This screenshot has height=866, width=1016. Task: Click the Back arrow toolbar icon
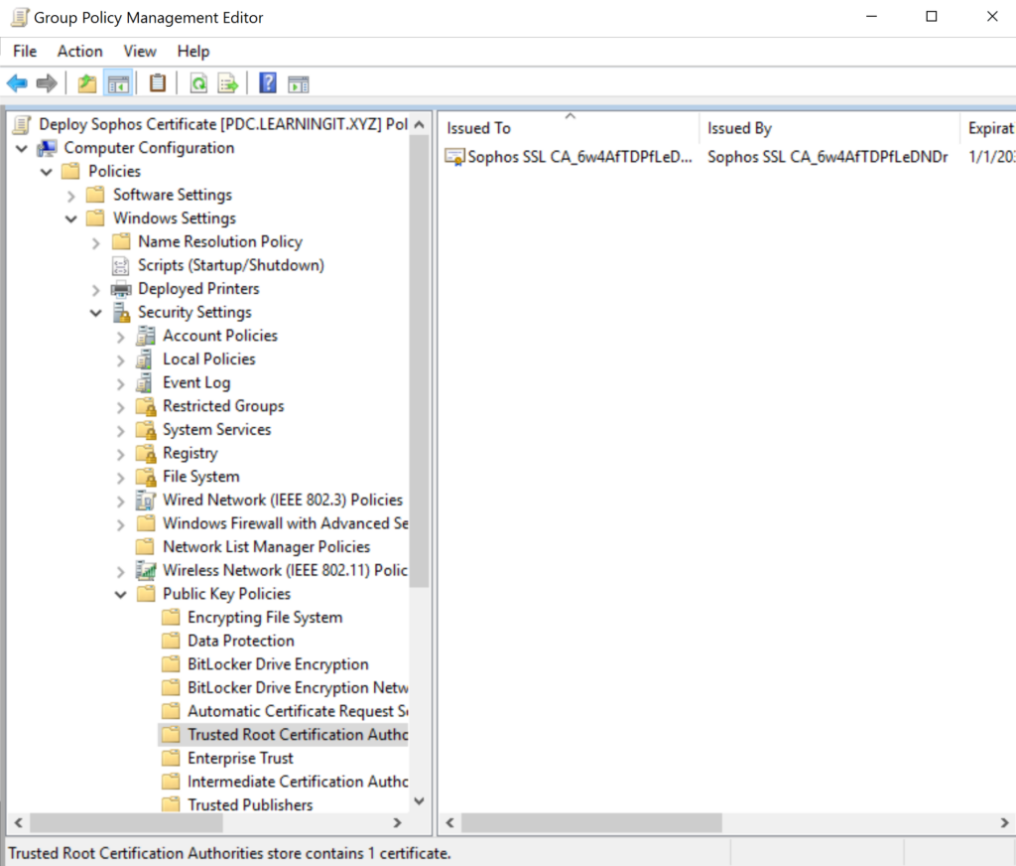pyautogui.click(x=17, y=83)
